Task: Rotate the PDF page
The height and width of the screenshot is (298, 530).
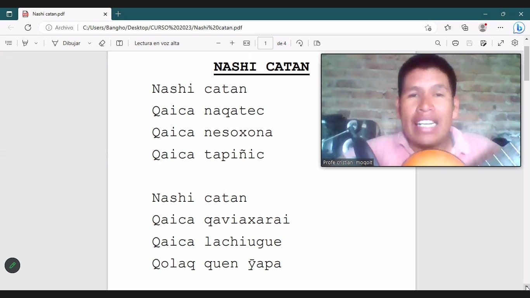Action: (300, 43)
